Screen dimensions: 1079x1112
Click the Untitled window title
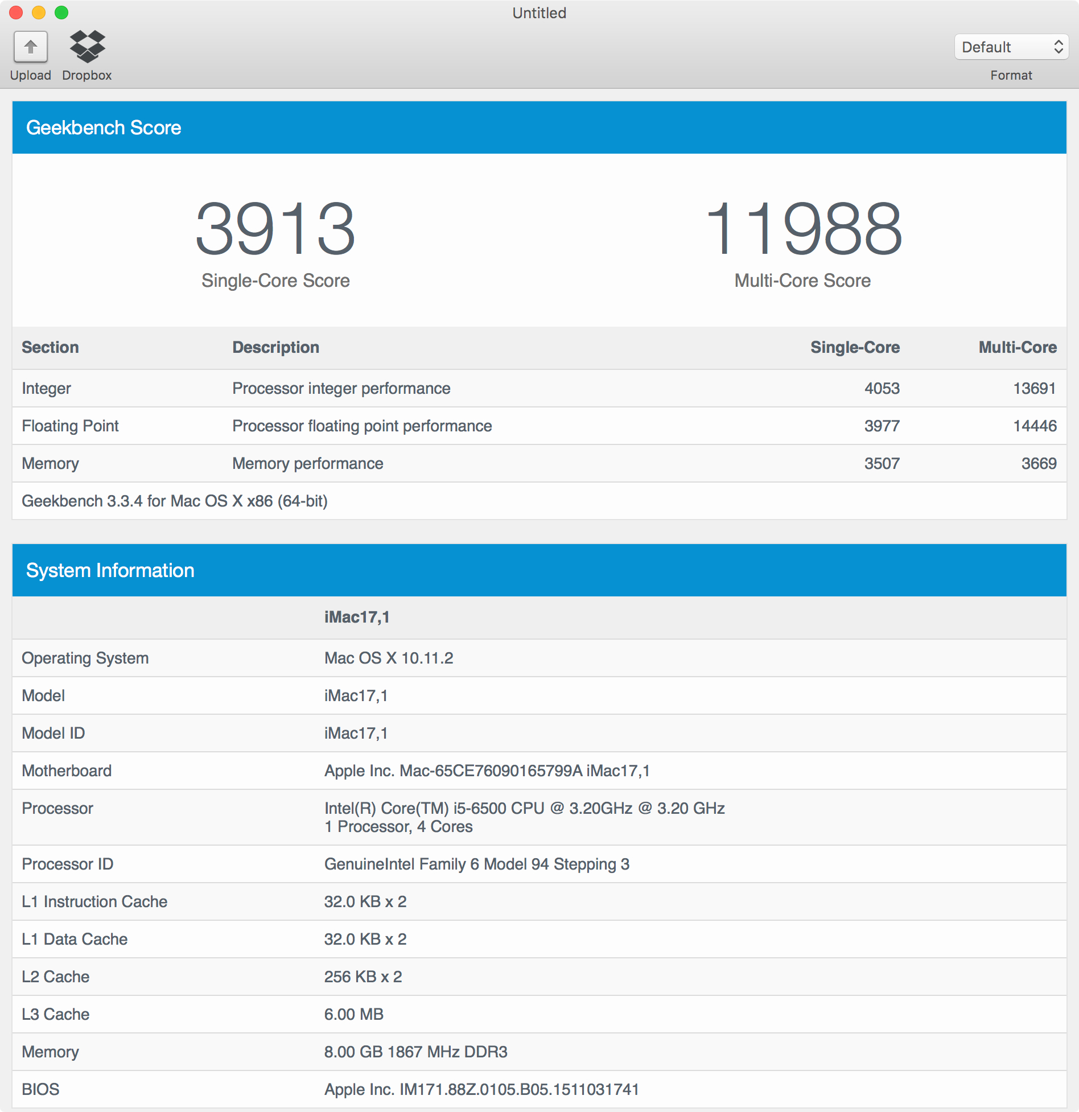pos(539,13)
